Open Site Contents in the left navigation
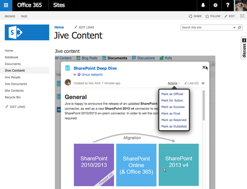The image size is (247, 189). (14, 91)
